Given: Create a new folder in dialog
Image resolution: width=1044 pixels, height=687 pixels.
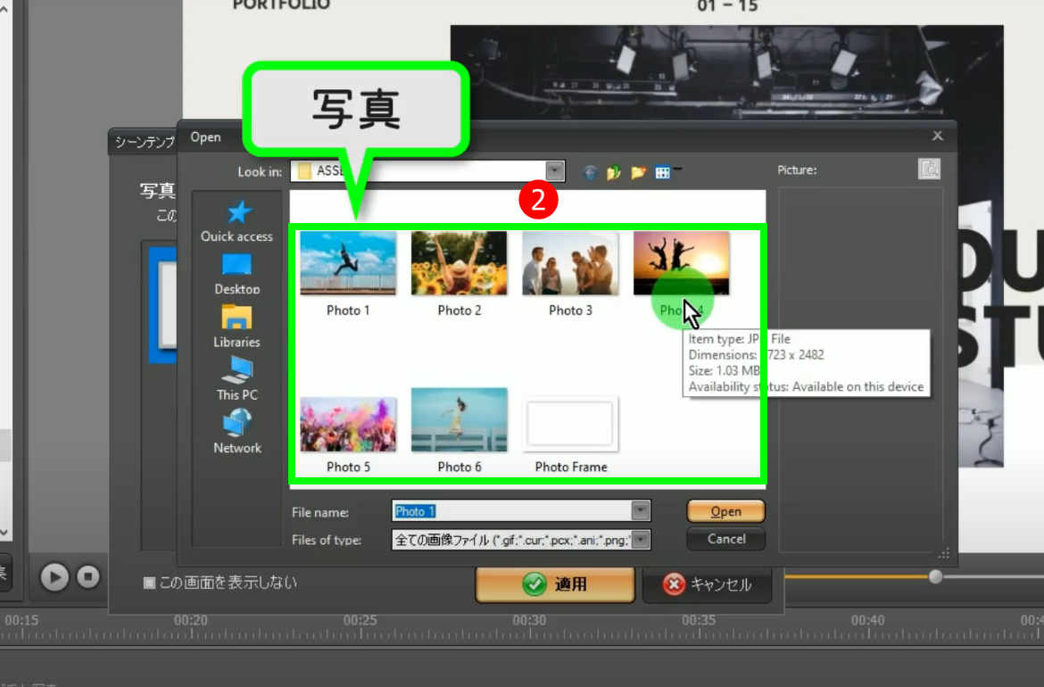Looking at the screenshot, I should tap(638, 173).
